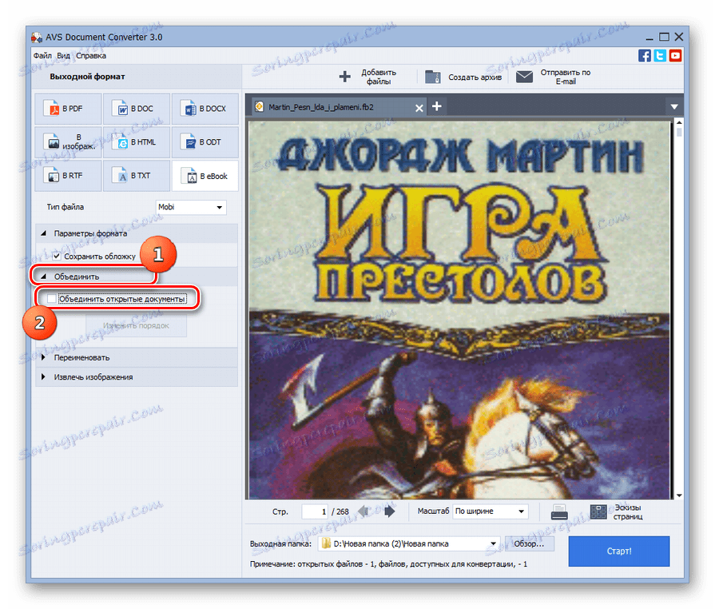Click the Выходной формат header text
715x609 pixels.
tap(87, 77)
